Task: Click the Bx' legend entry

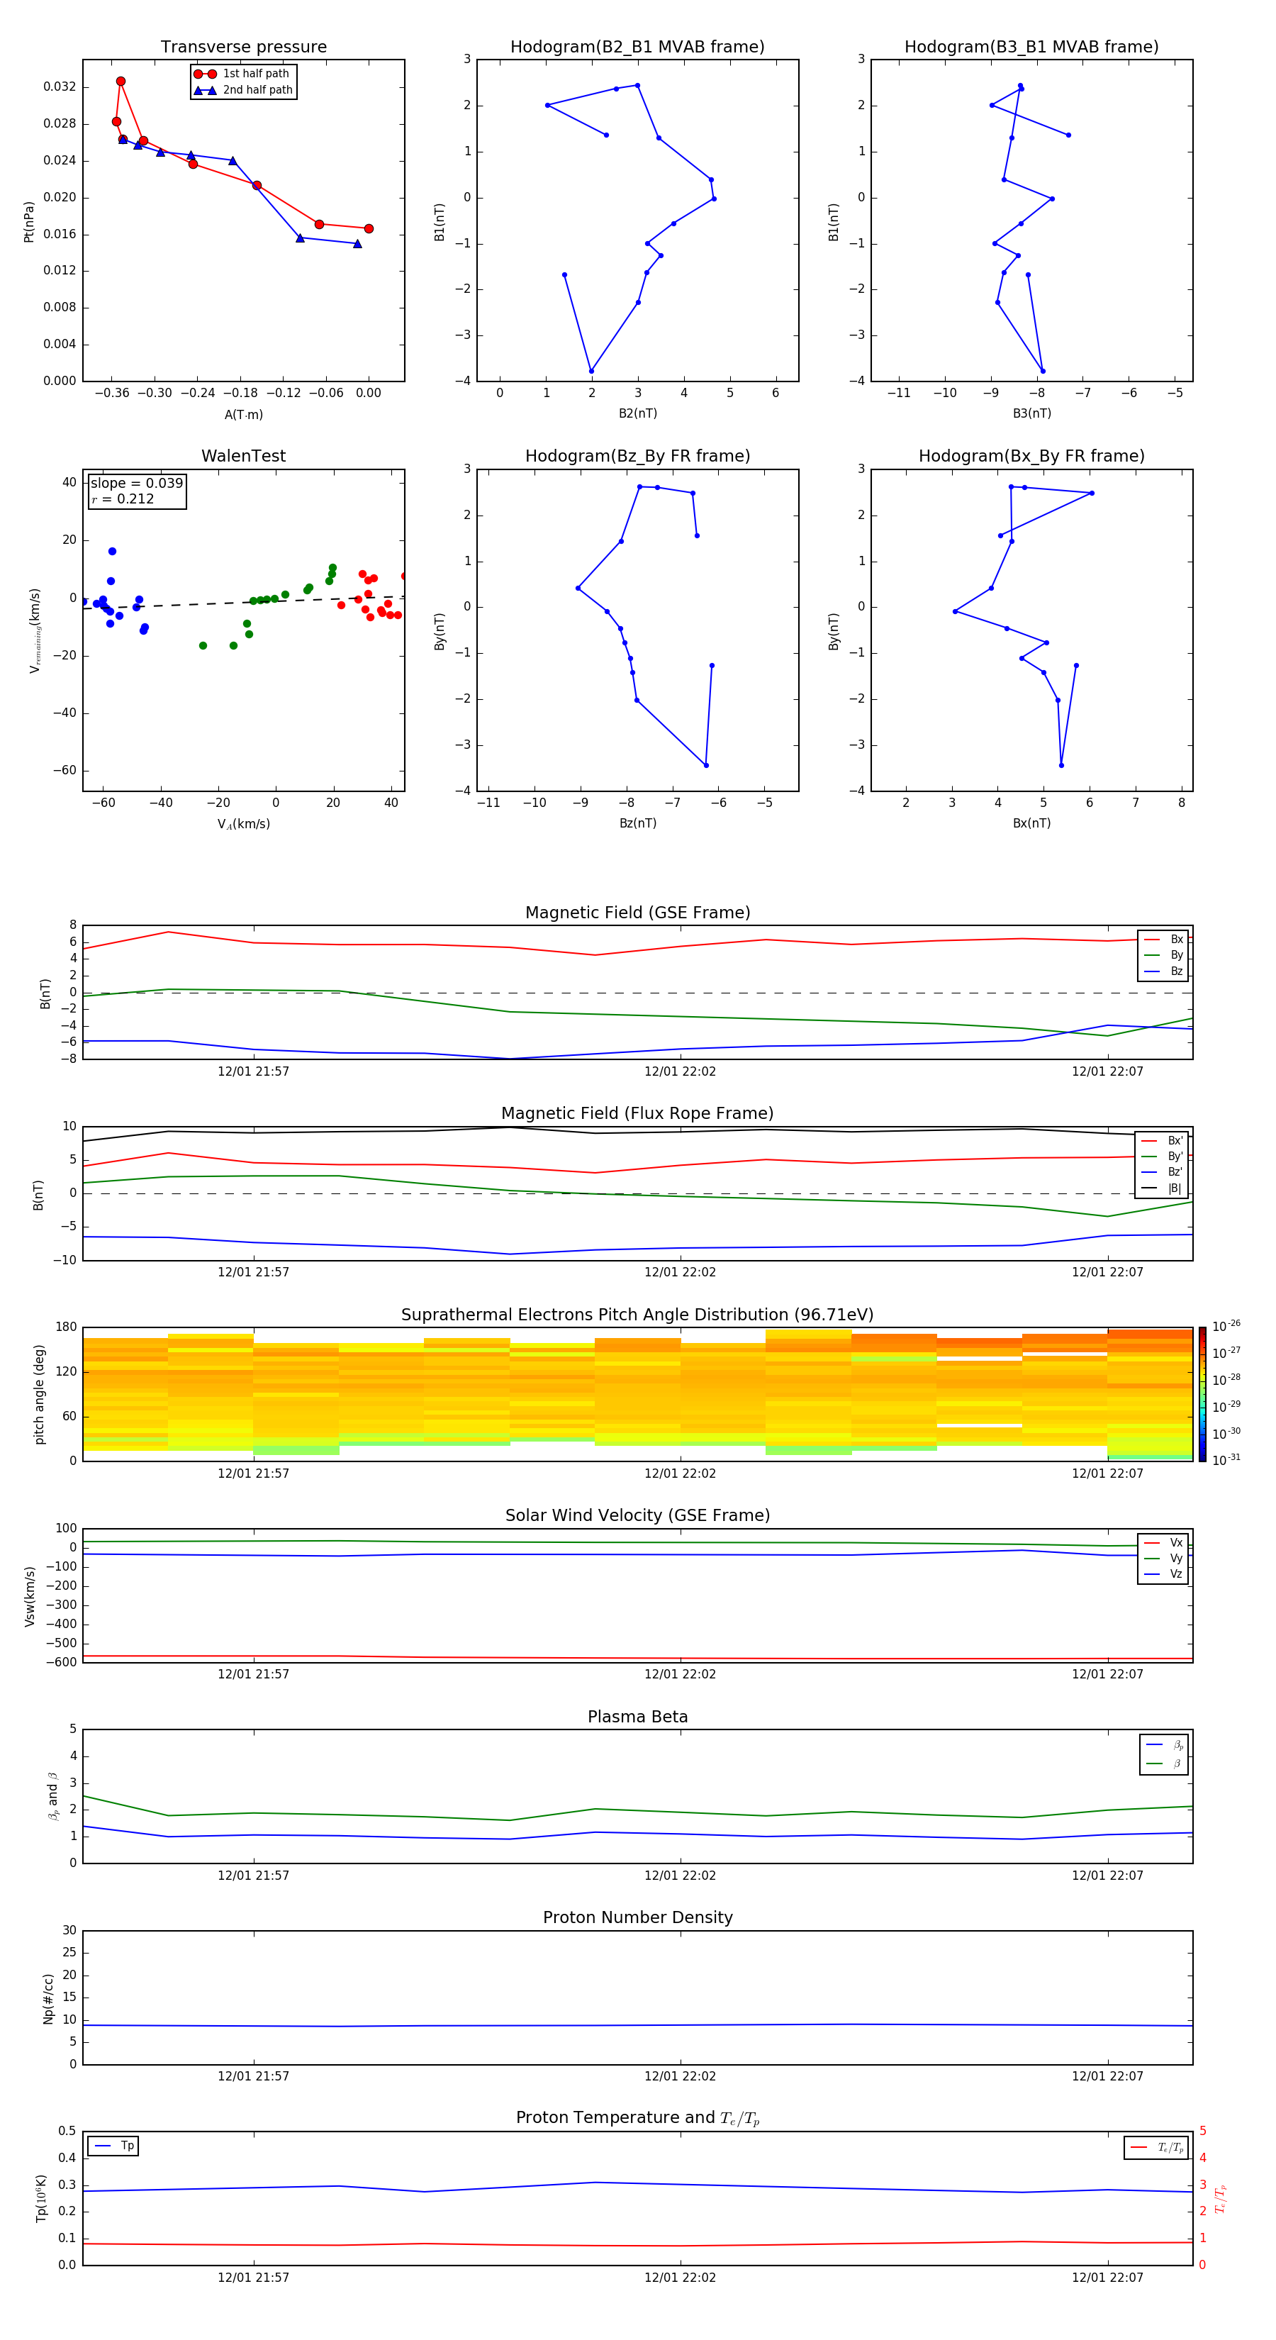Action: tap(1163, 1141)
